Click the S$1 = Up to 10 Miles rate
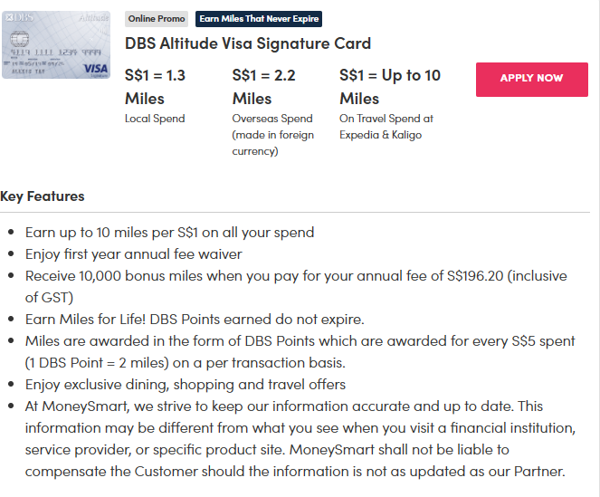The image size is (600, 497). [389, 87]
